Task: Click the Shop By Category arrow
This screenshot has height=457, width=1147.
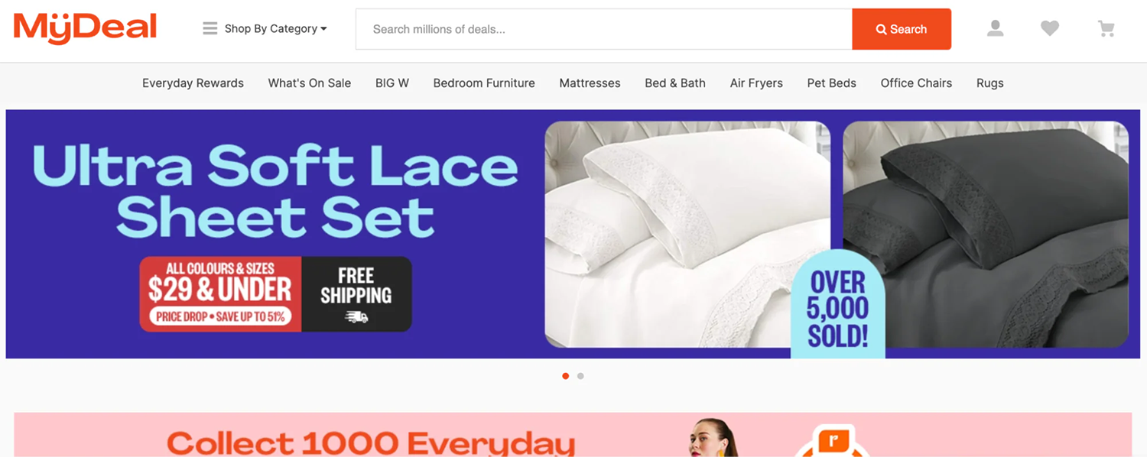Action: tap(323, 29)
